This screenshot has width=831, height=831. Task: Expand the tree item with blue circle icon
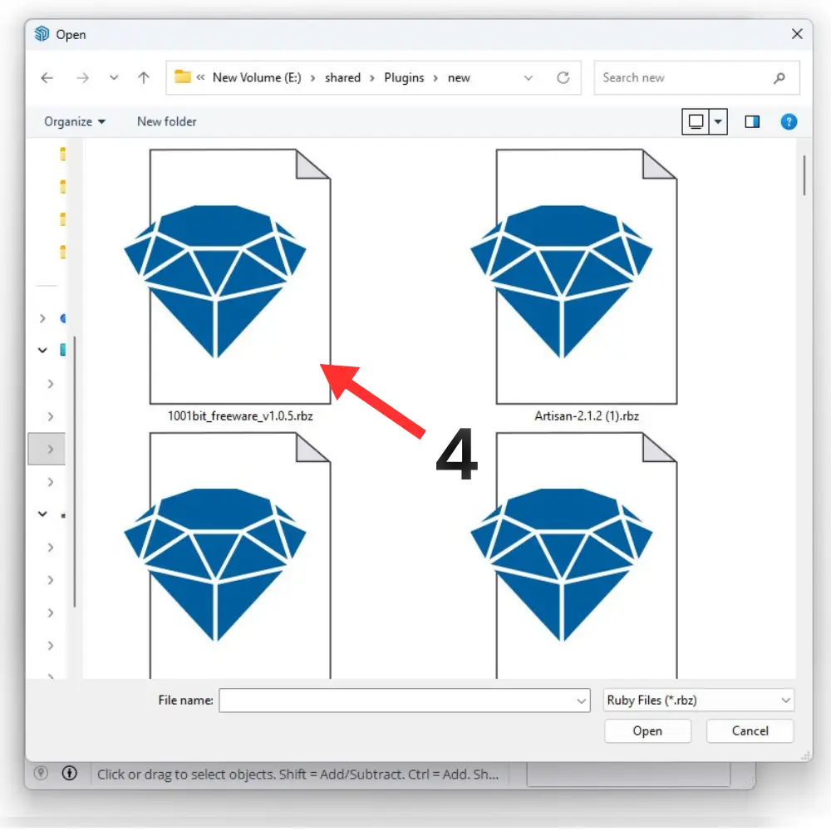point(43,318)
